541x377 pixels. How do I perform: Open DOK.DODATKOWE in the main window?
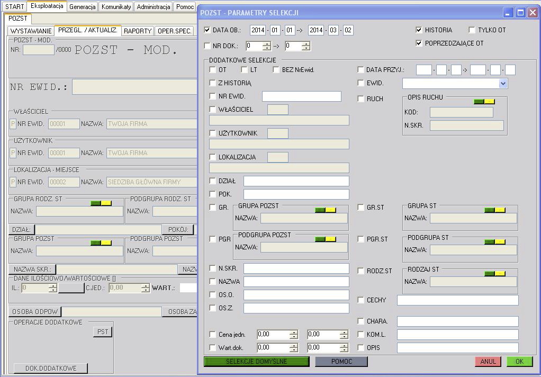tap(51, 369)
